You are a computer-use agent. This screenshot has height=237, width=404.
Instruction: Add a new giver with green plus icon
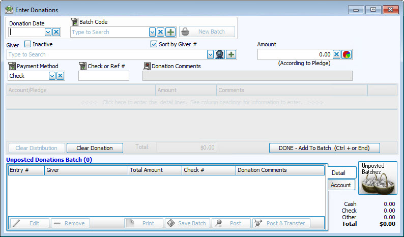pyautogui.click(x=231, y=54)
